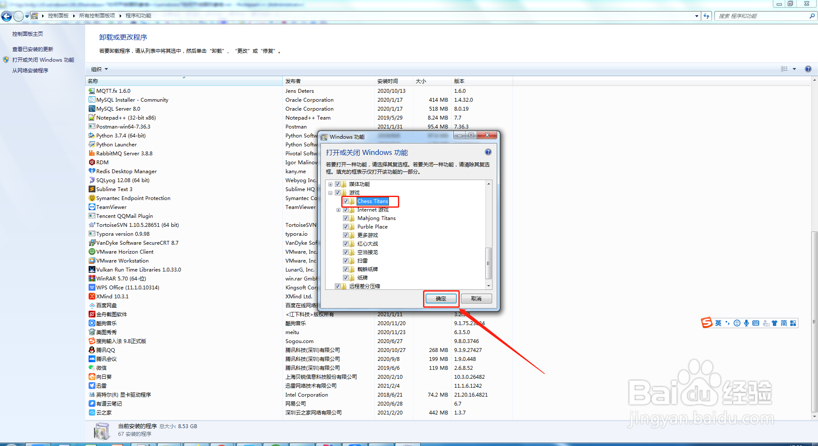
Task: Open the view options dropdown arrow
Action: pos(794,69)
